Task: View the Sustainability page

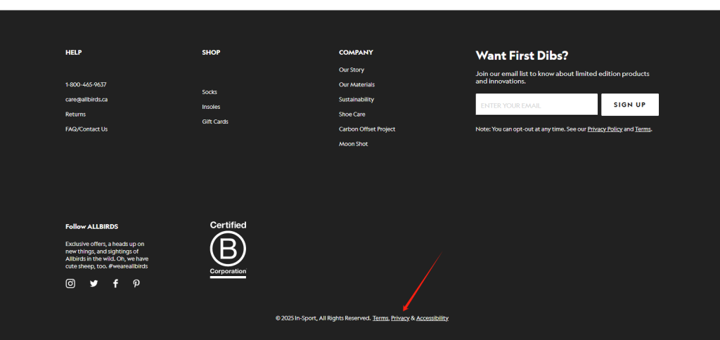Action: pyautogui.click(x=356, y=100)
